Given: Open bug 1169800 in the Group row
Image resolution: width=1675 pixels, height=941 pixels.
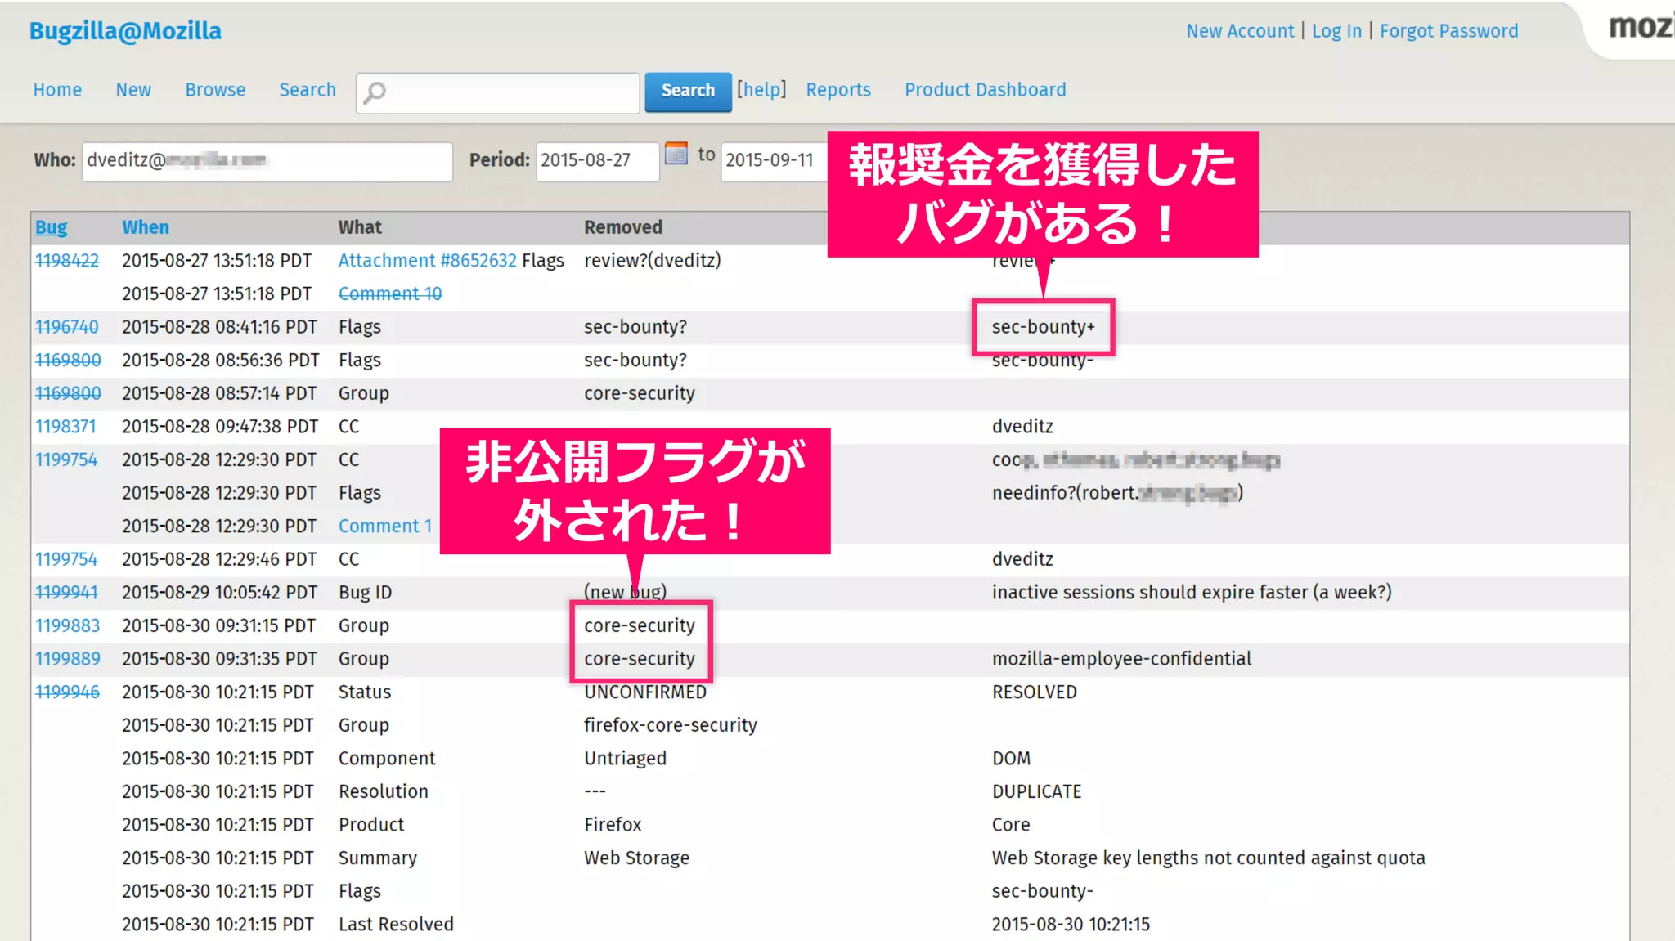Looking at the screenshot, I should pyautogui.click(x=68, y=393).
